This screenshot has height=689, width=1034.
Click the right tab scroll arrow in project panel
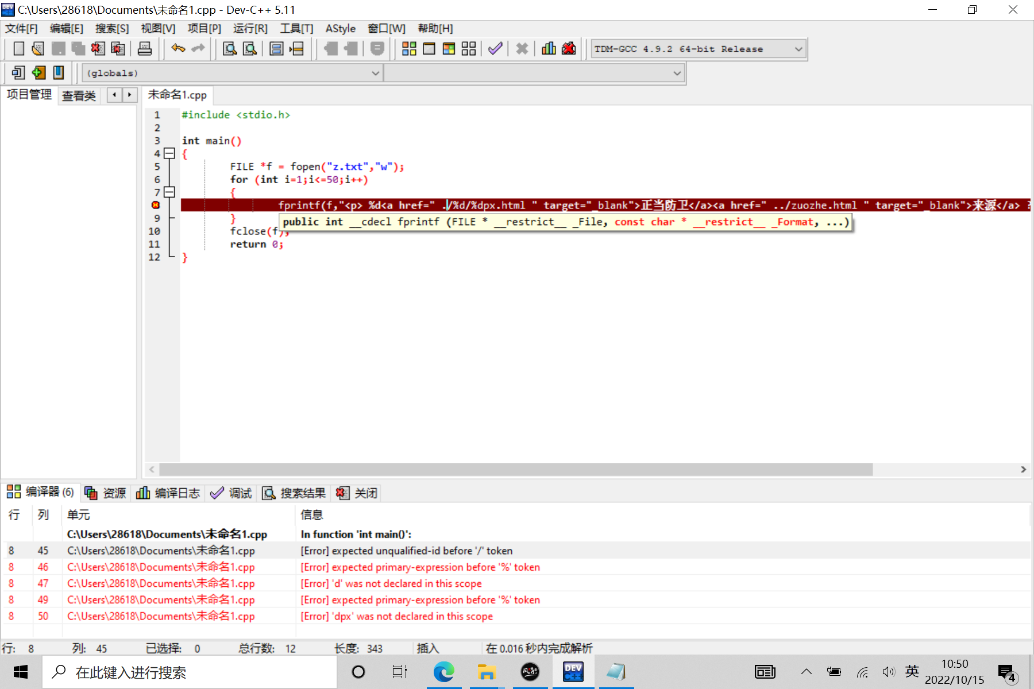point(130,95)
